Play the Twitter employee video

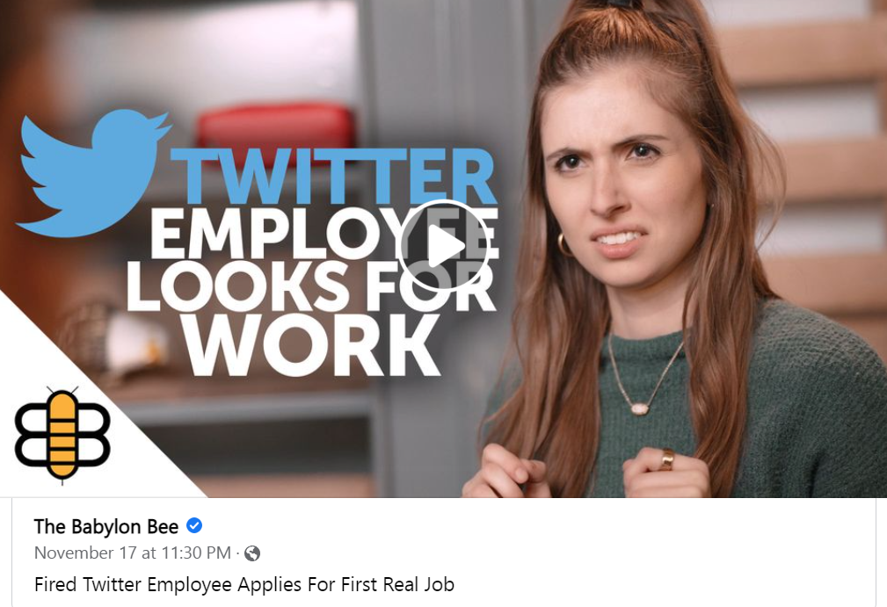click(x=444, y=247)
